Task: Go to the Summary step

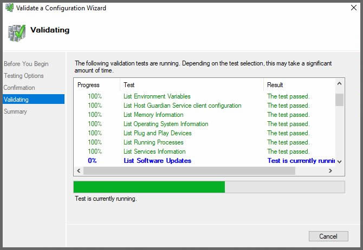Action: tap(15, 111)
